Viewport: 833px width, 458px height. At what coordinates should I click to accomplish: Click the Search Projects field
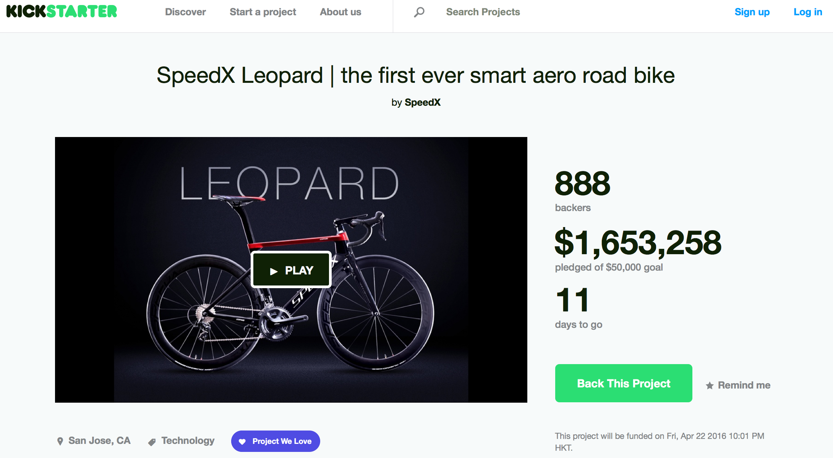[x=483, y=12]
